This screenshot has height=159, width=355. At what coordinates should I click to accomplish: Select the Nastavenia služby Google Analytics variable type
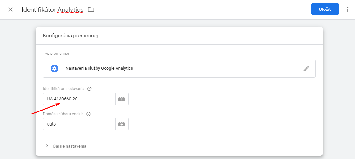point(179,69)
